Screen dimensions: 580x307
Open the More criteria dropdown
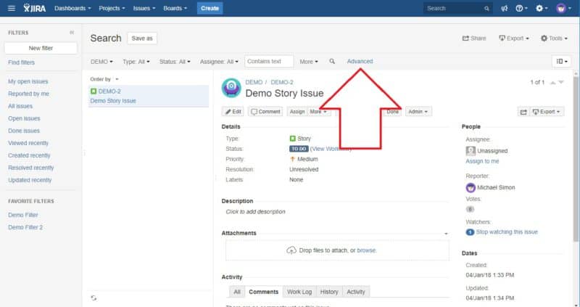pos(309,62)
